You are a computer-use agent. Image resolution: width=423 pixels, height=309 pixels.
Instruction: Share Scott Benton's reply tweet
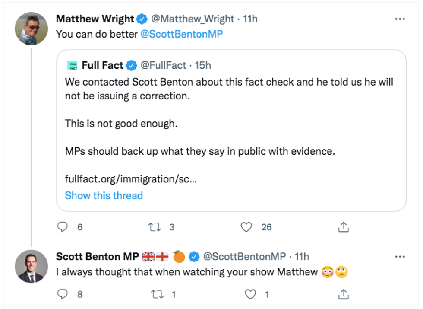click(x=343, y=294)
